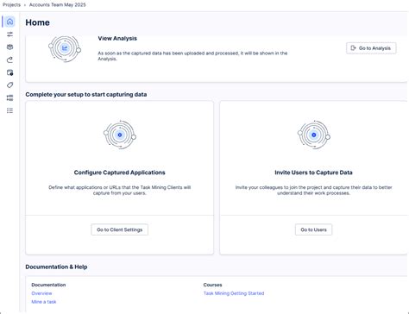The width and height of the screenshot is (409, 314).
Task: Click the Documentation & Help heading
Action: 56,267
